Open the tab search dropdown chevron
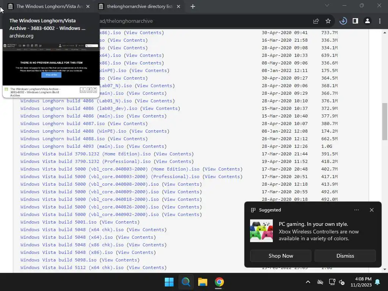388x291 pixels. pos(327,5)
